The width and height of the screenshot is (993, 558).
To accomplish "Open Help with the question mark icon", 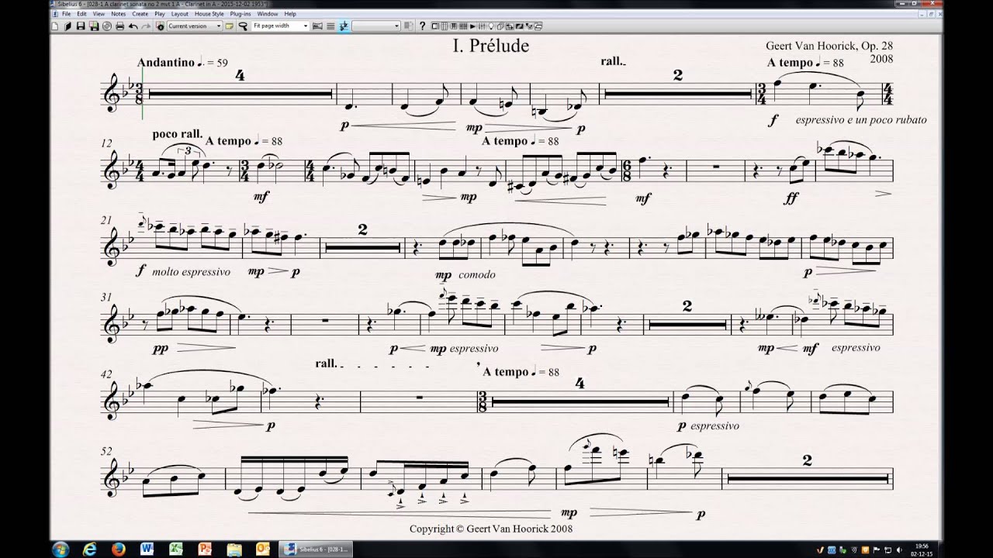I will [423, 26].
